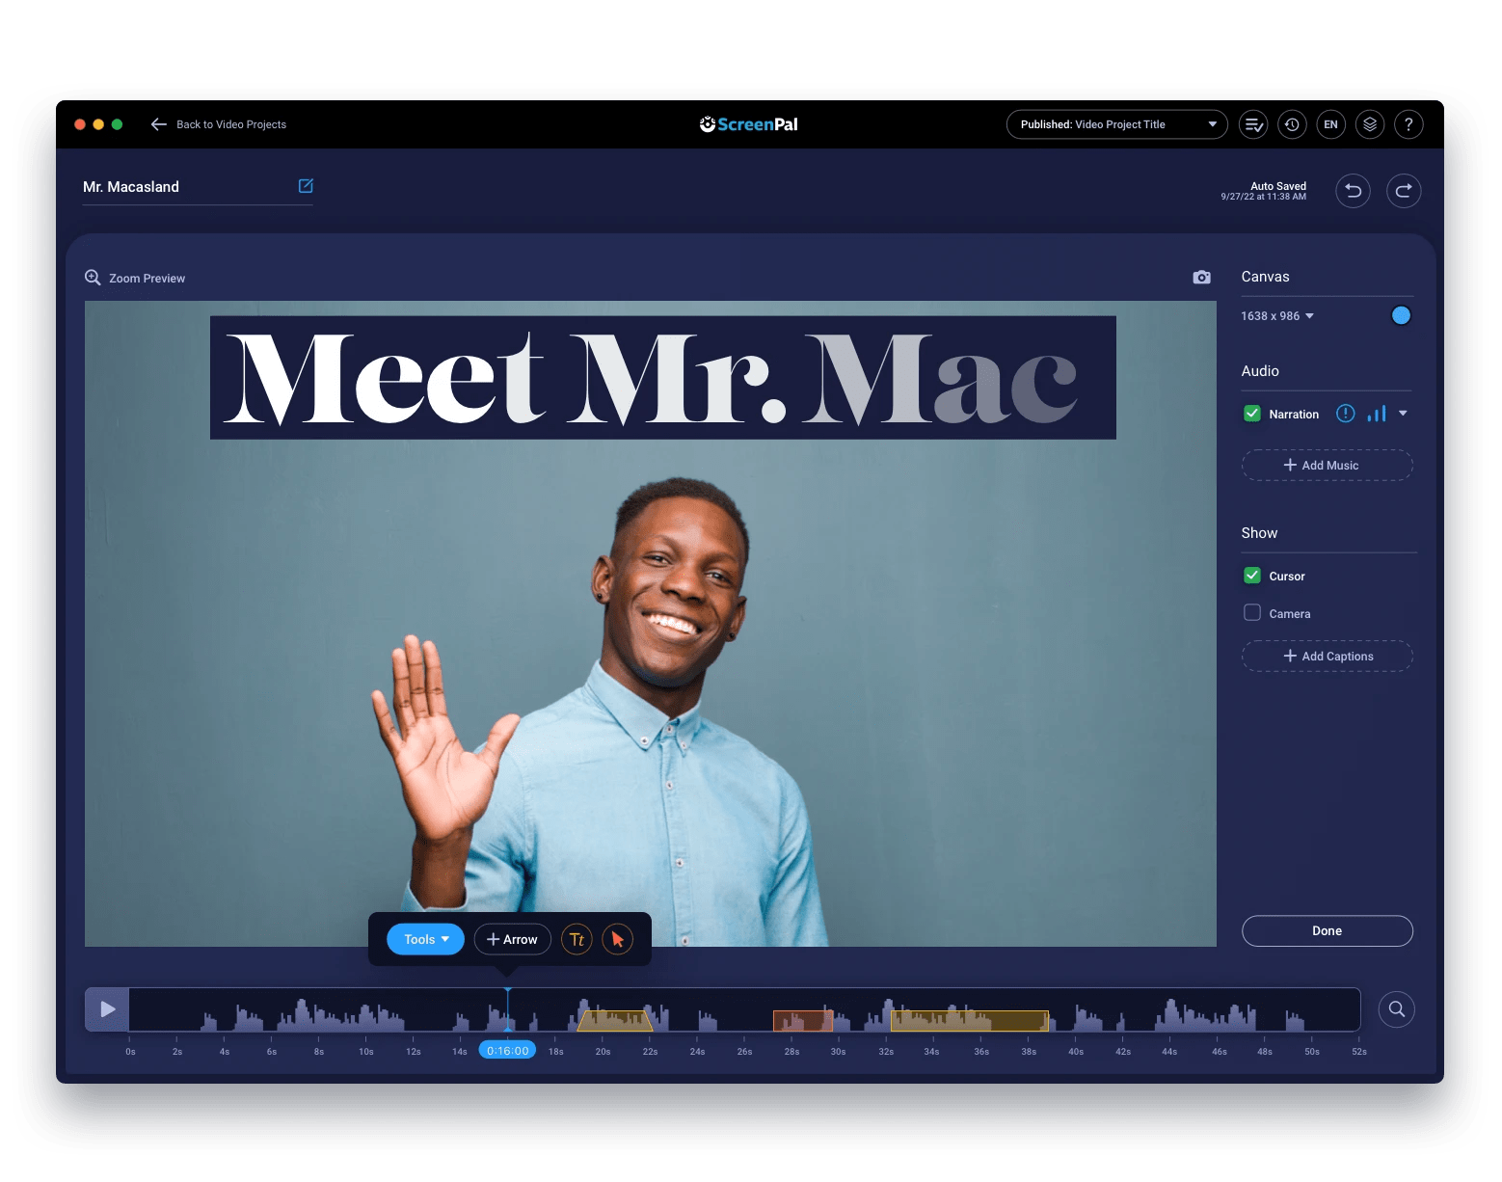Expand the Tools dropdown
The image size is (1502, 1182).
[x=424, y=939]
